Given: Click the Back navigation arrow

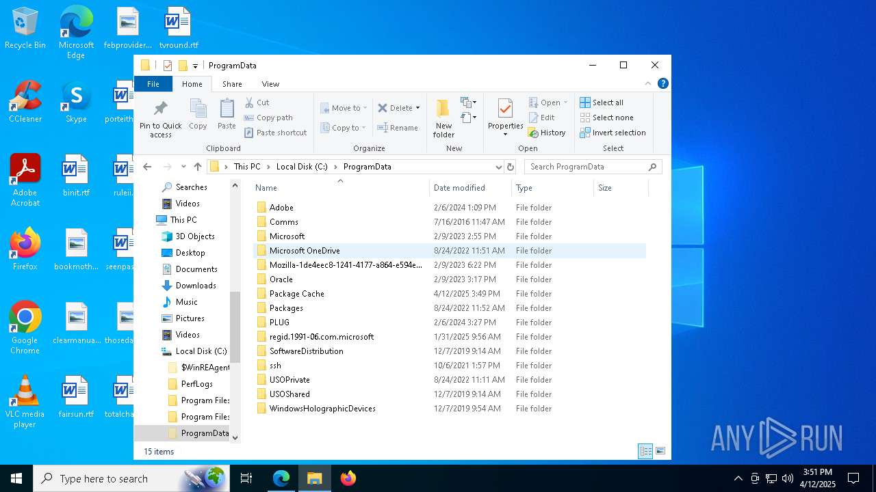Looking at the screenshot, I should click(x=147, y=167).
